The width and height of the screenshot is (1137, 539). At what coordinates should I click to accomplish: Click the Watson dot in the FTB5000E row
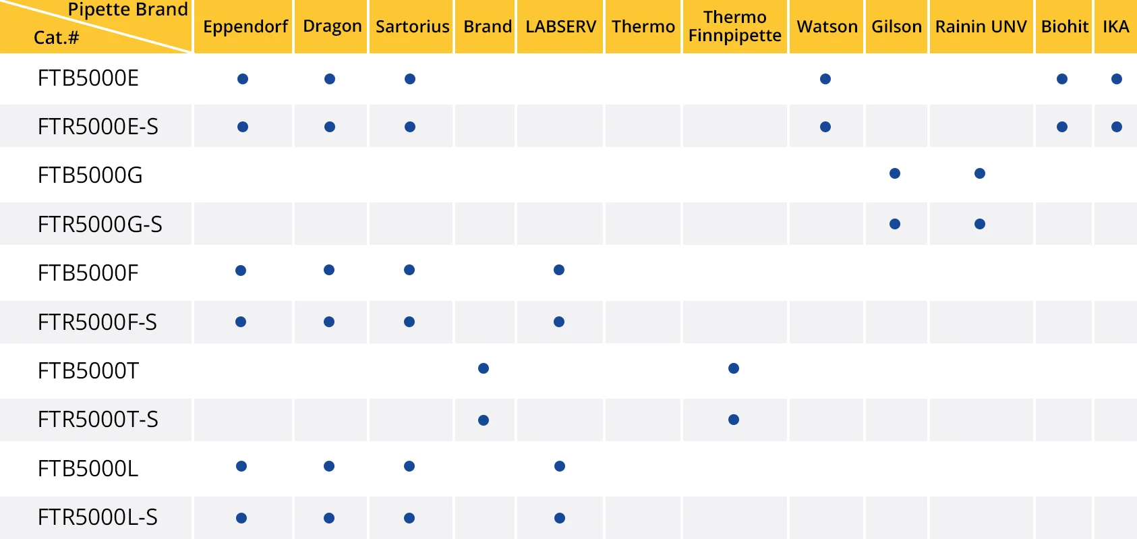(825, 79)
